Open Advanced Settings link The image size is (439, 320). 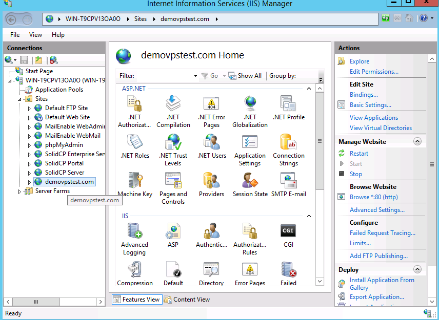(377, 210)
